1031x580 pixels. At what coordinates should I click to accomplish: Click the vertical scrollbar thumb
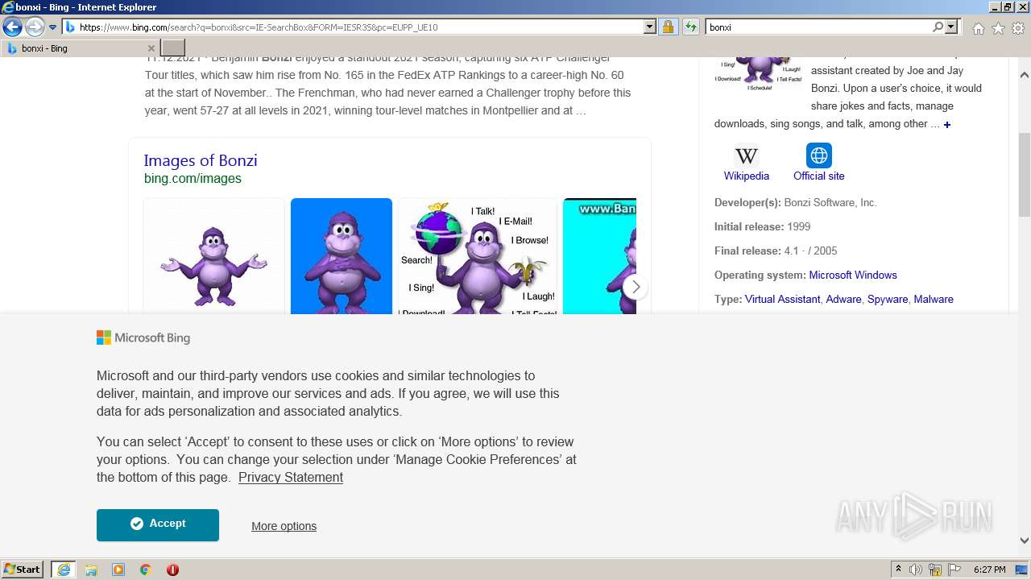(x=1025, y=174)
